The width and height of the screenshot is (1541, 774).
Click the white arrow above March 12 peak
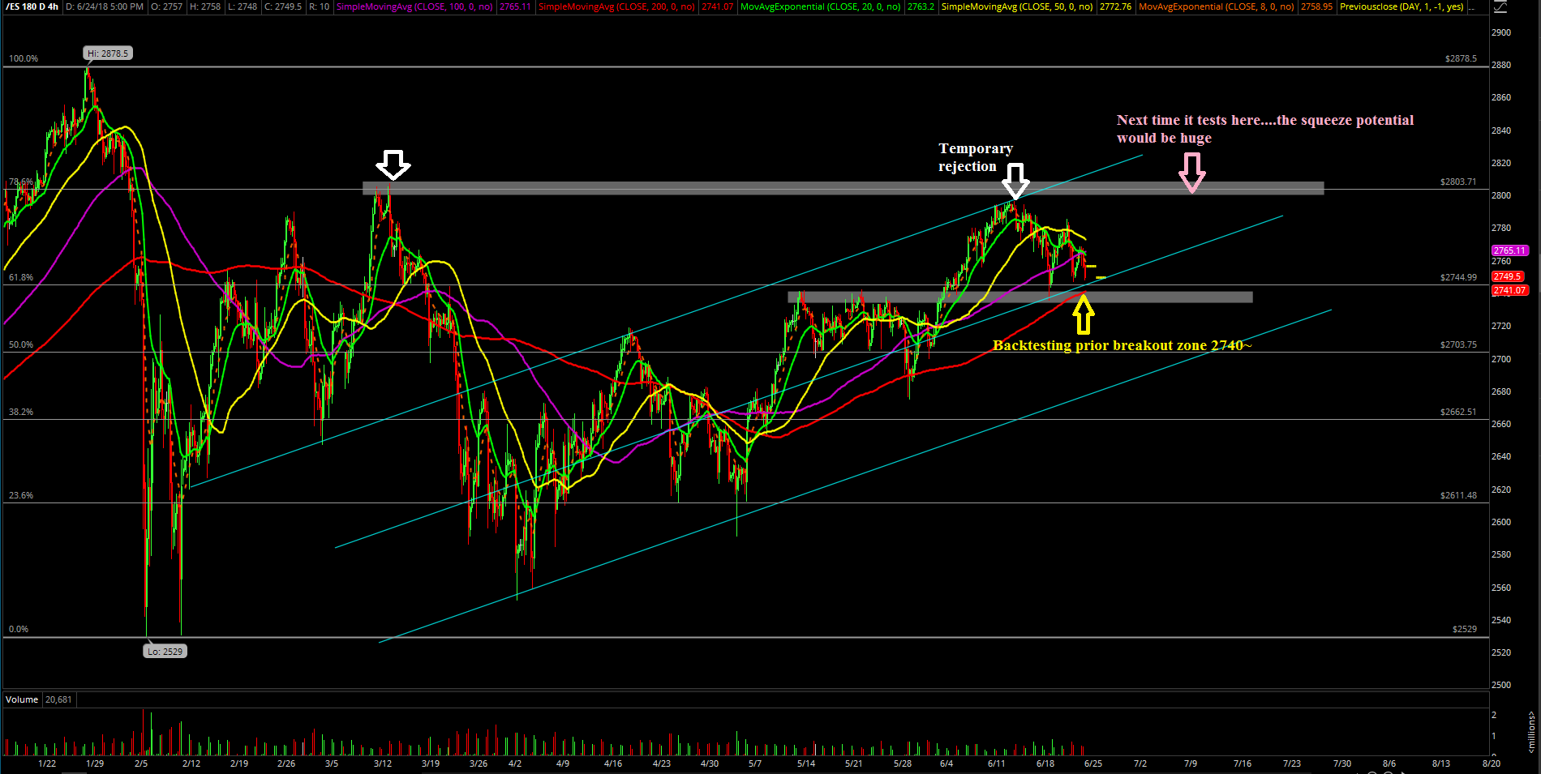(x=393, y=165)
